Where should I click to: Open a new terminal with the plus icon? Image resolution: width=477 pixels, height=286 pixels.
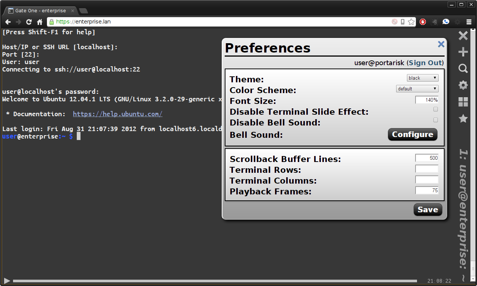coord(463,52)
